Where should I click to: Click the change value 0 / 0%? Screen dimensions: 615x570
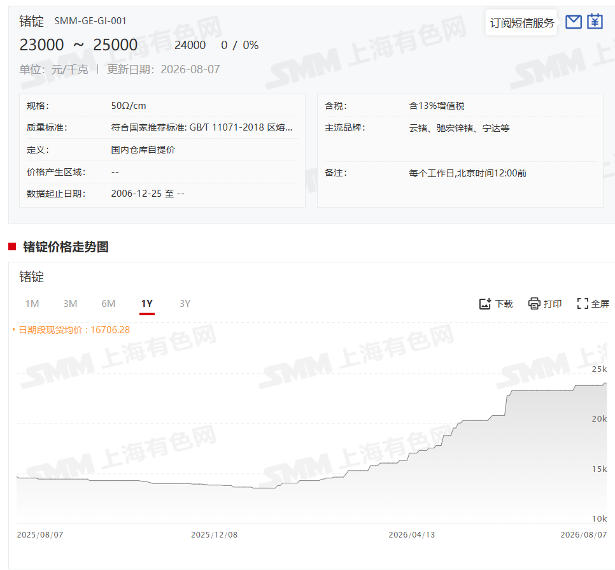pyautogui.click(x=239, y=45)
